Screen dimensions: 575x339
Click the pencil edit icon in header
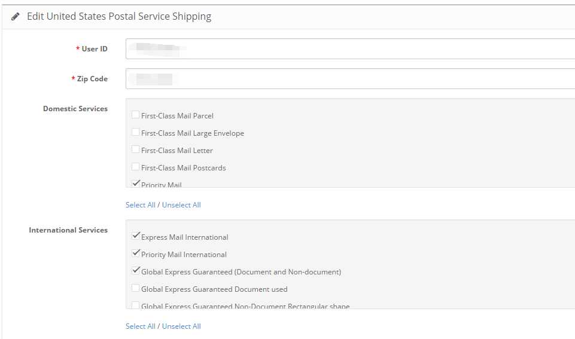coord(15,17)
